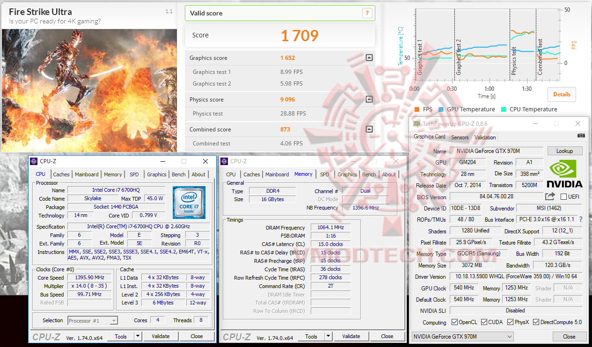Click the Intel Core i7 logo badge
This screenshot has height=347, width=592.
[189, 202]
